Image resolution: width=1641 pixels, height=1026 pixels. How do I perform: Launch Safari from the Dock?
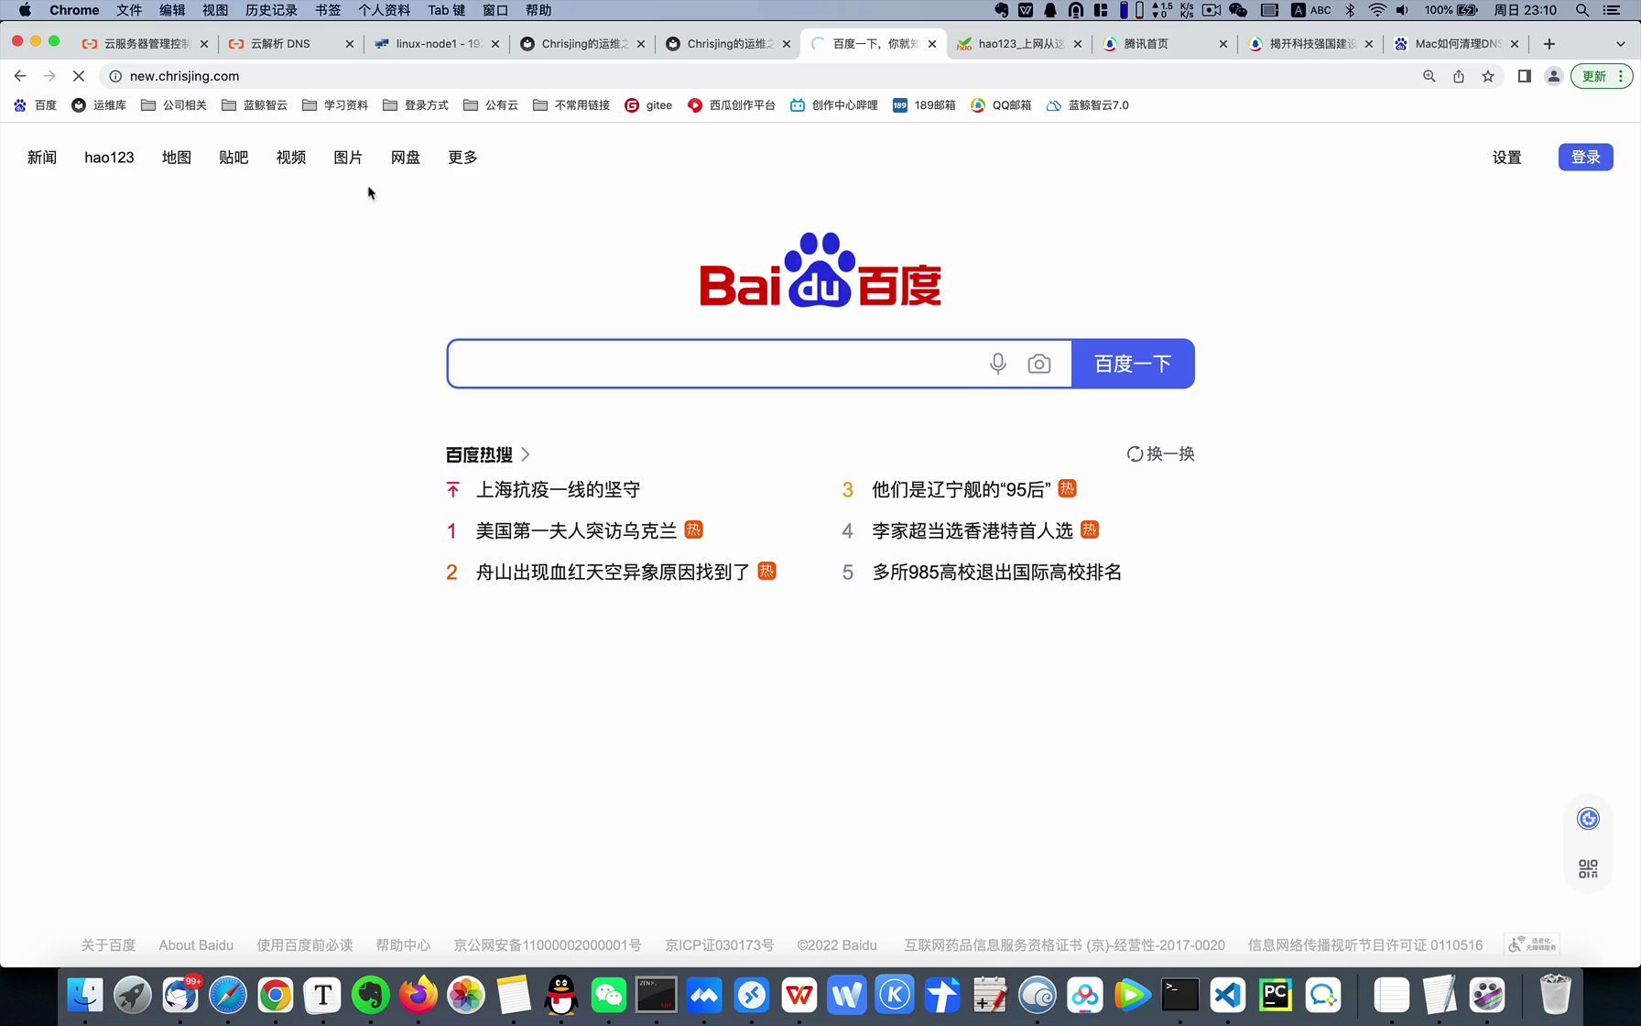point(228,995)
